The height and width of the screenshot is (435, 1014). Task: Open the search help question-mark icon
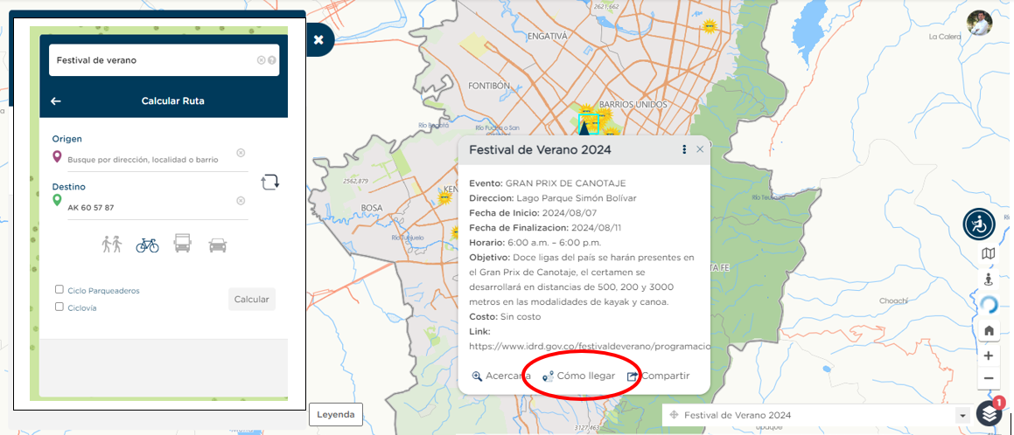coord(271,60)
